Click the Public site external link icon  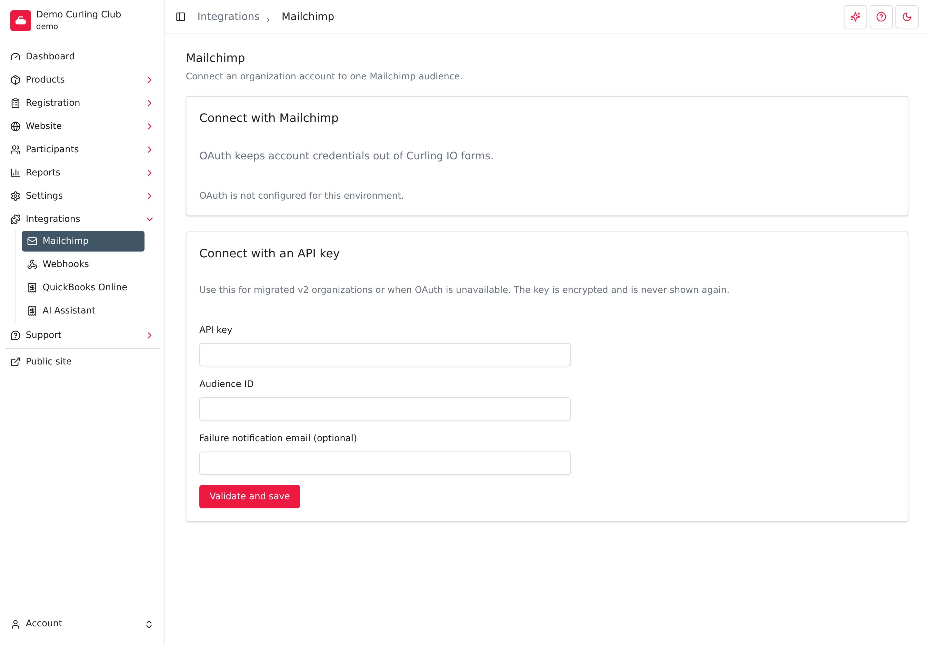pos(15,362)
